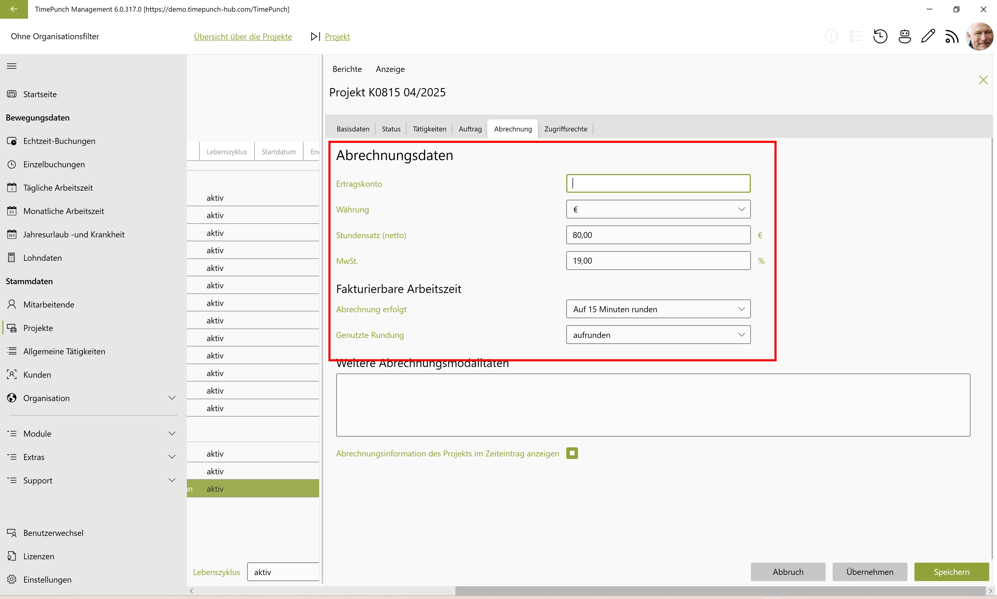The image size is (997, 599).
Task: Switch to the Zugriffsrechte tab
Action: tap(565, 129)
